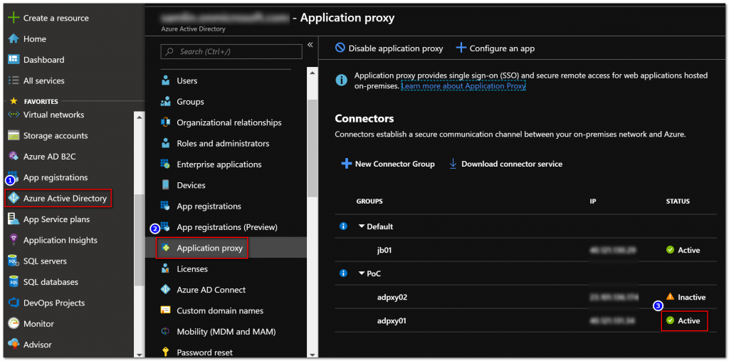Select the adpxy01 connector name
Viewport: 729px width, 361px height.
pos(392,320)
